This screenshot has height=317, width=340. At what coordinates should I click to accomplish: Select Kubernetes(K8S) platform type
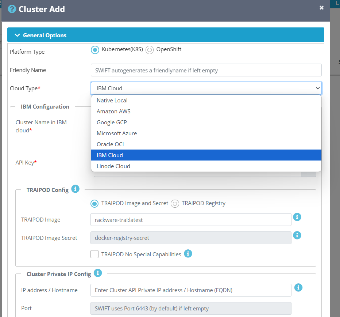95,50
